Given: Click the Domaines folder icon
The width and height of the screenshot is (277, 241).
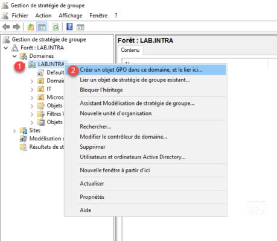Looking at the screenshot, I should click(x=24, y=56).
